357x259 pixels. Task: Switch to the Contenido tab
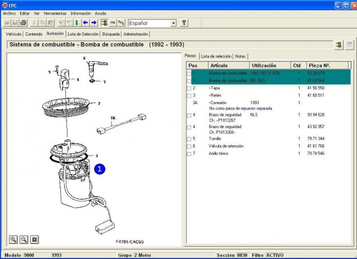pos(34,34)
